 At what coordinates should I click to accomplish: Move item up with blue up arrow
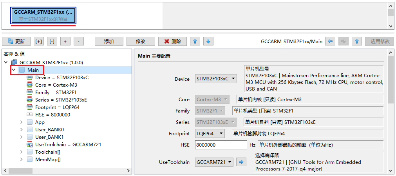coord(195,41)
